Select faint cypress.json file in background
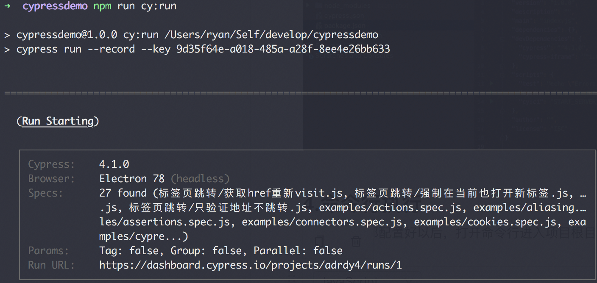597x283 pixels. click(x=343, y=16)
